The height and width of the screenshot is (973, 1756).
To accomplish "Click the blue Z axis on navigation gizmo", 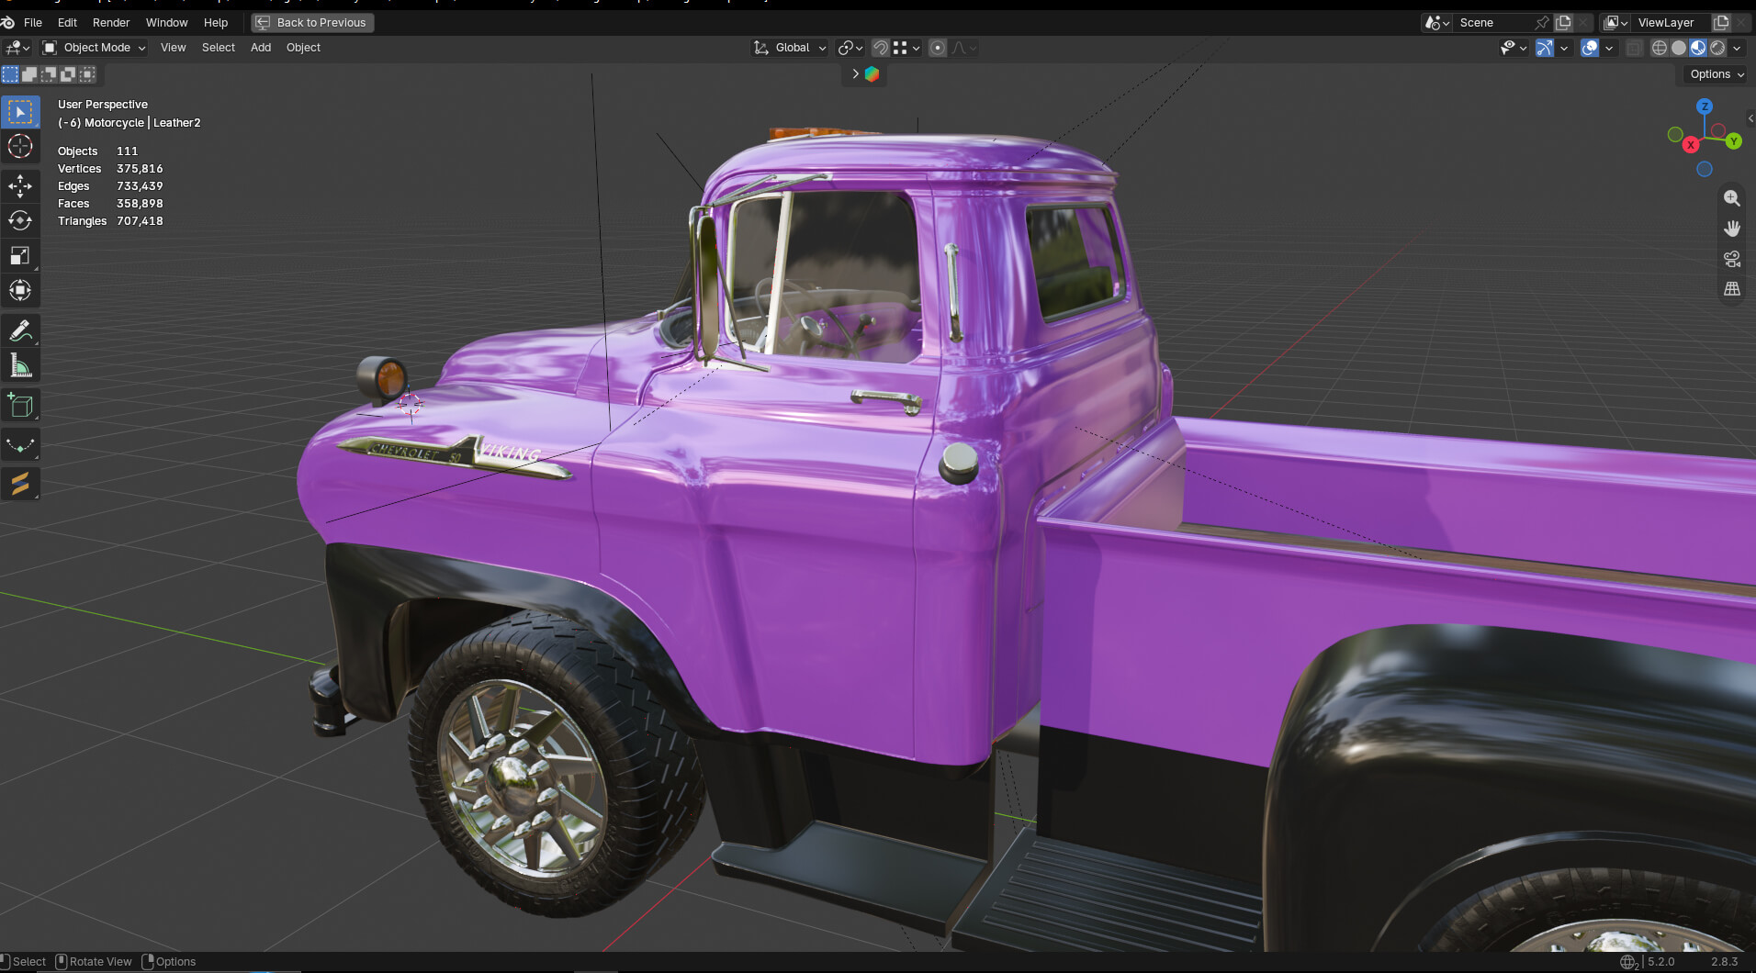I will click(x=1705, y=106).
